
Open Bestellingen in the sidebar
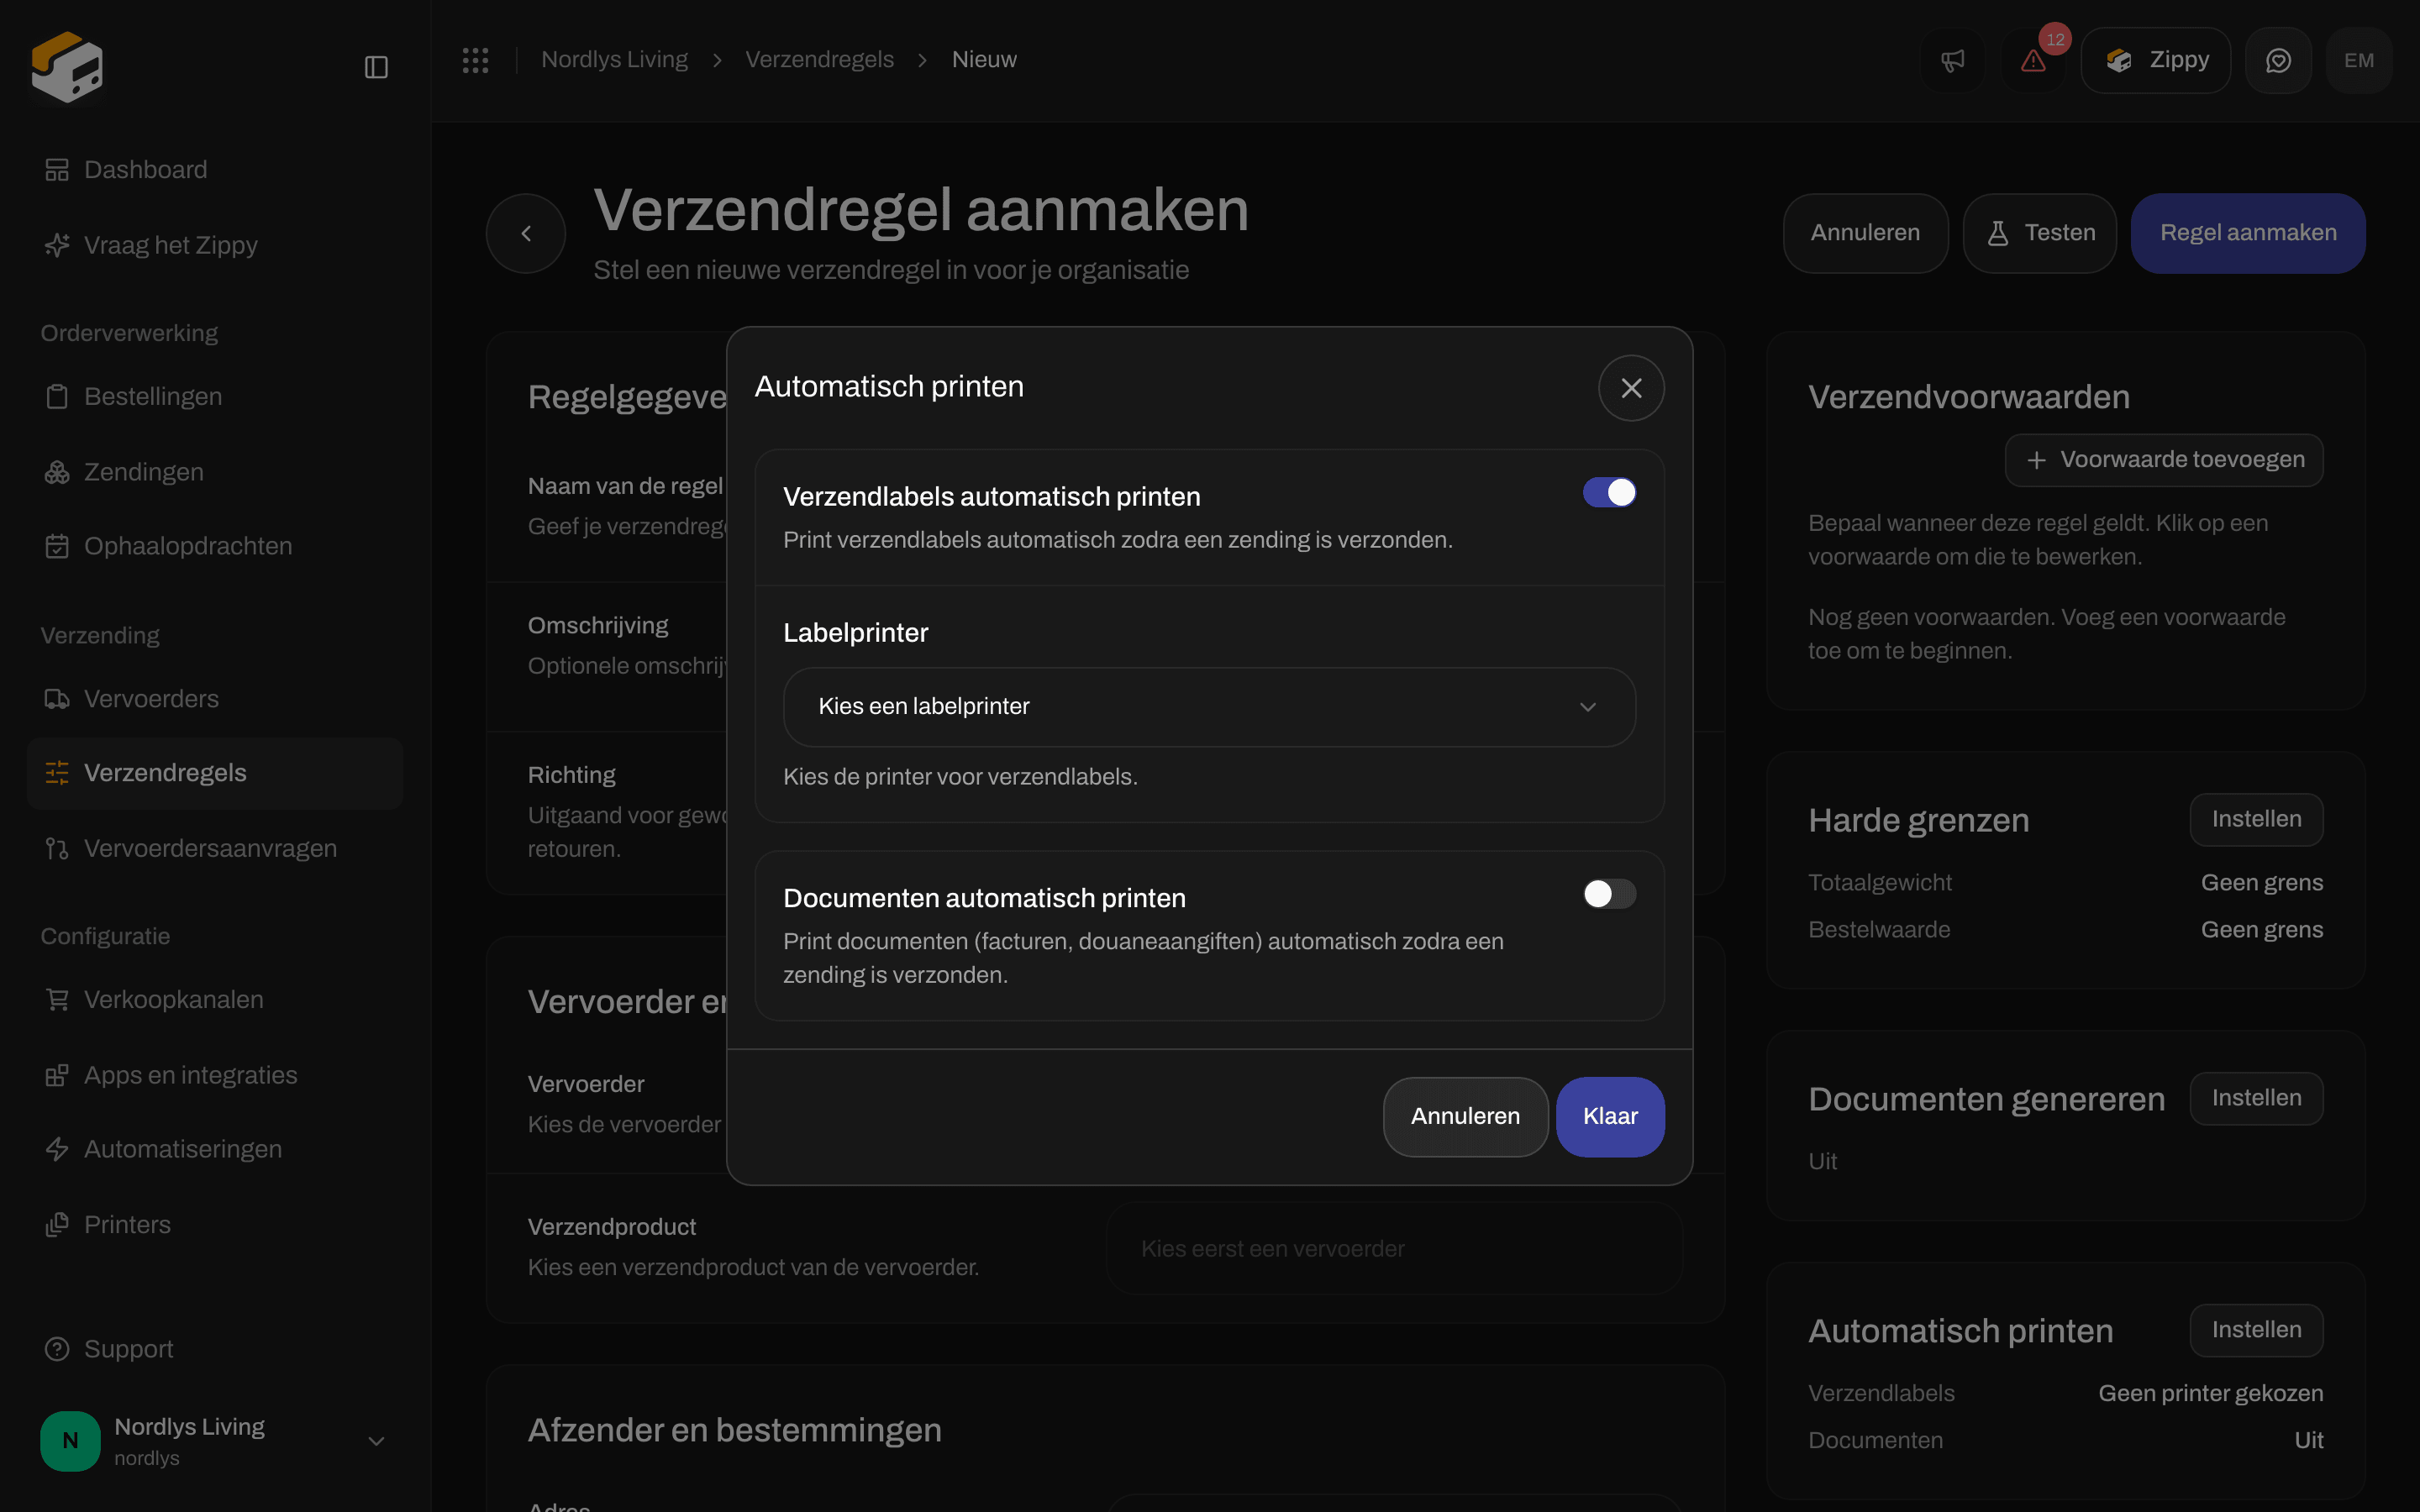click(x=215, y=396)
